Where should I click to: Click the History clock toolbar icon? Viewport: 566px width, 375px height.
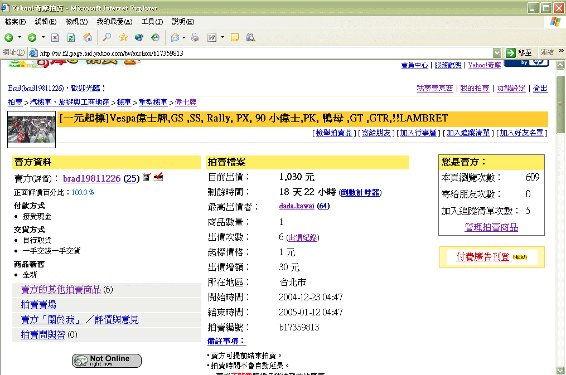coord(155,37)
